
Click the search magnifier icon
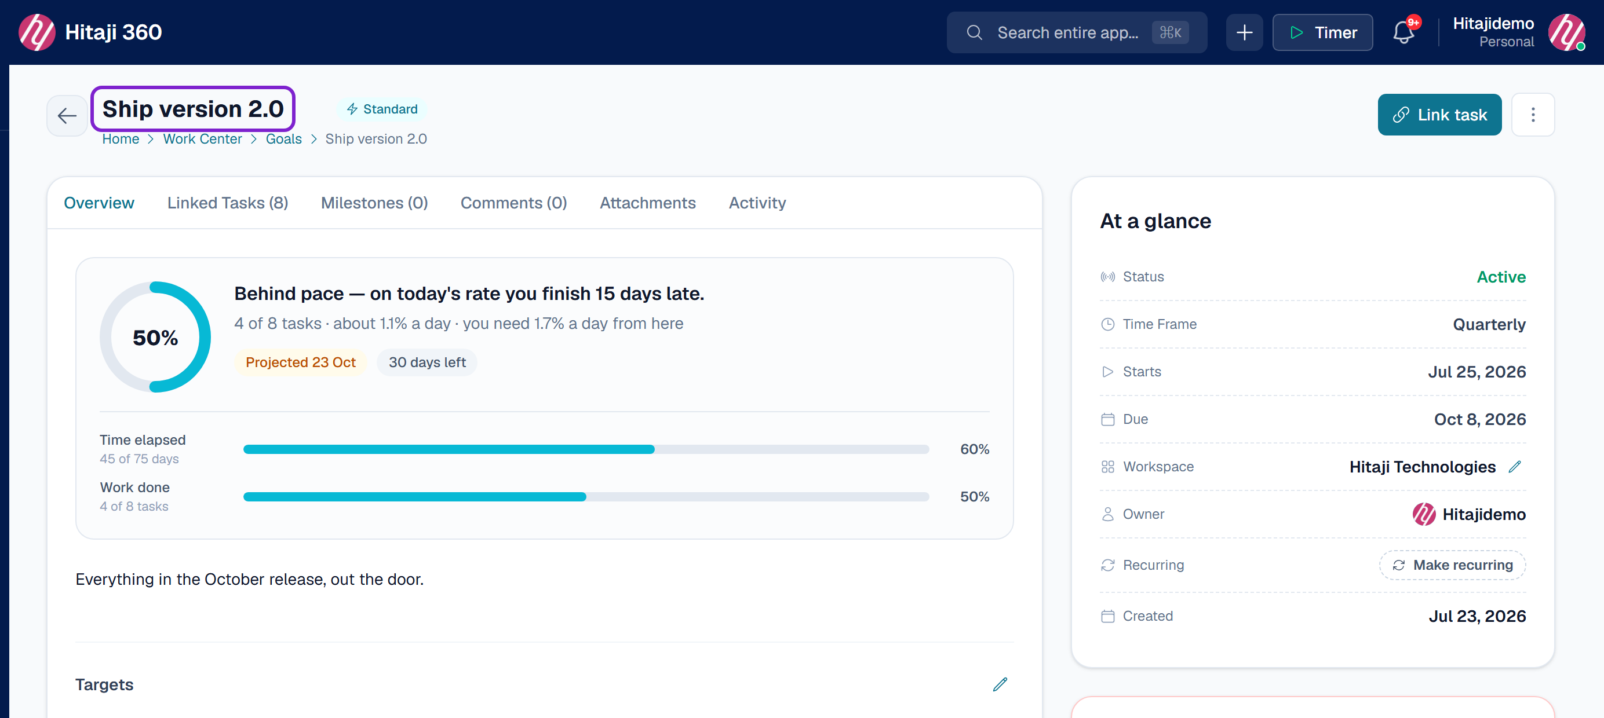(x=975, y=32)
